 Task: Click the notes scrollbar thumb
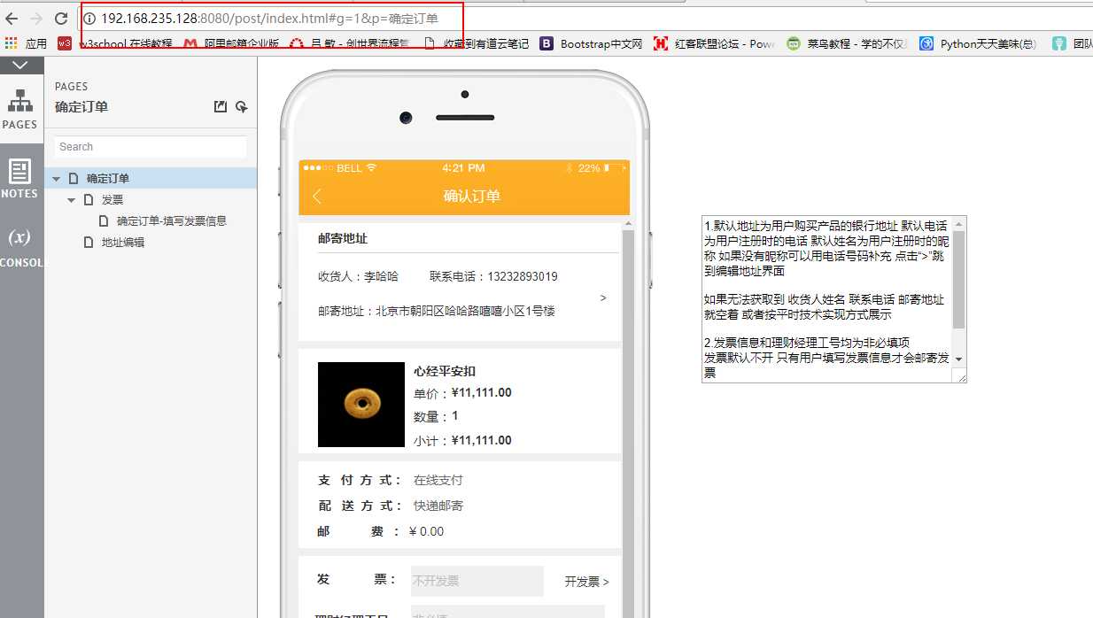[959, 280]
